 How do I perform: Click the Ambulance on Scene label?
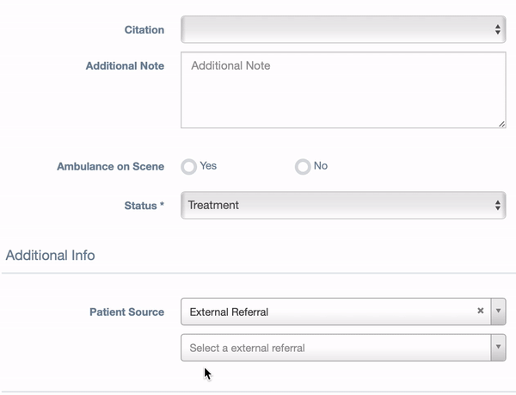click(111, 166)
